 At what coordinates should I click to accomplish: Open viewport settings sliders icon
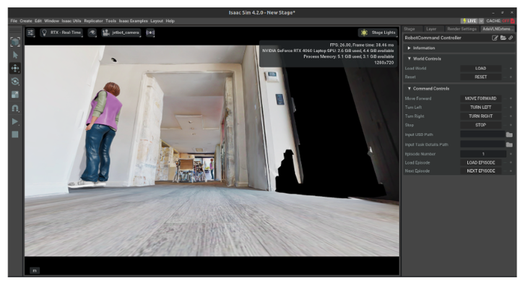(x=30, y=32)
